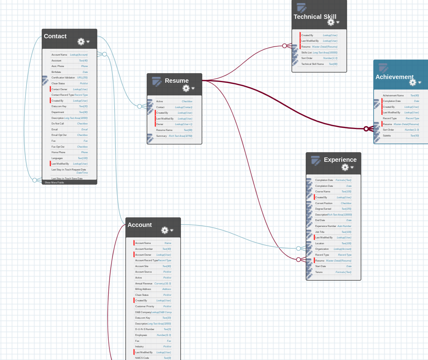Click the field icon beside Organization in Experience
This screenshot has height=360, width=428.
(x=309, y=249)
